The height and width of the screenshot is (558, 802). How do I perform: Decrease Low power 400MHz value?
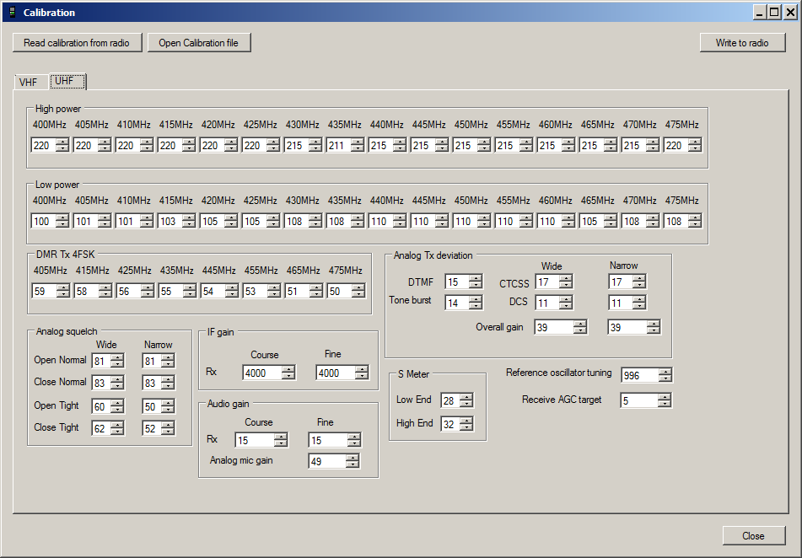point(62,224)
